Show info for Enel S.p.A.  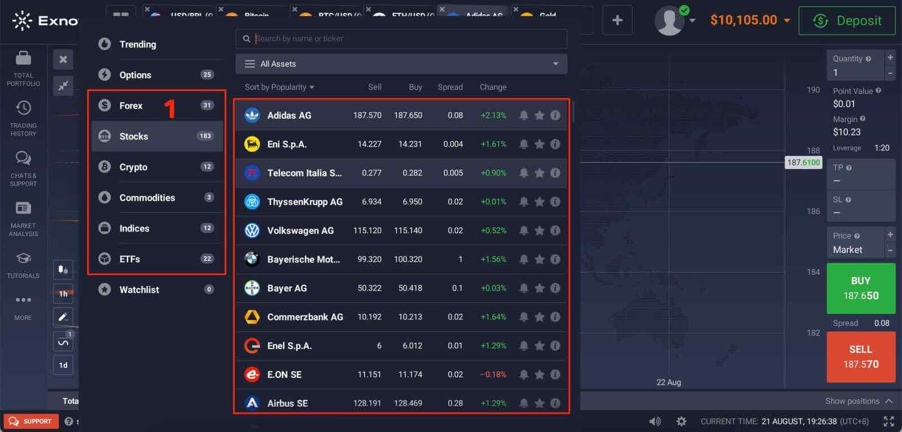tap(555, 345)
